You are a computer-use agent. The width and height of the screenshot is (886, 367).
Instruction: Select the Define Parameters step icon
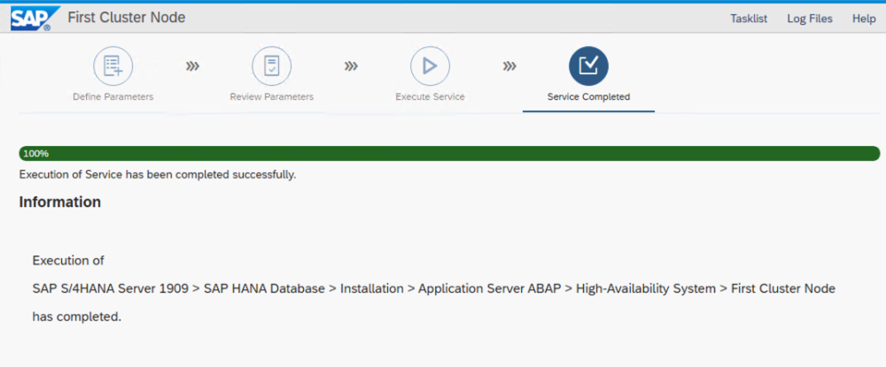[113, 65]
